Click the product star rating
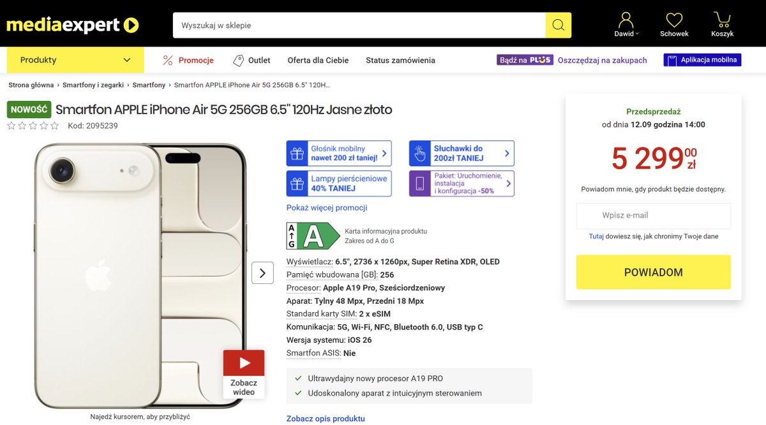 pyautogui.click(x=33, y=126)
